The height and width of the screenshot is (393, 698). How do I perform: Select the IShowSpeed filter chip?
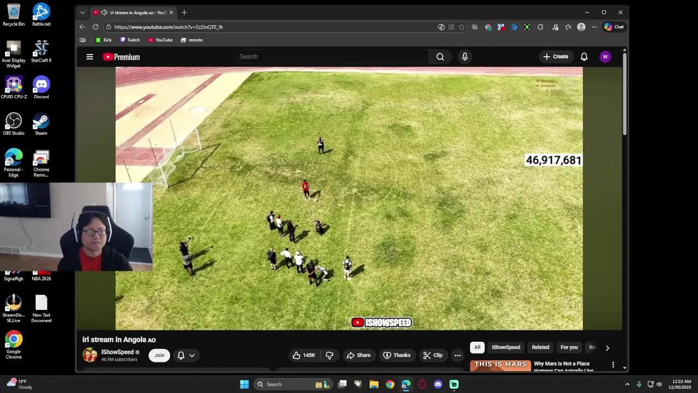(506, 347)
